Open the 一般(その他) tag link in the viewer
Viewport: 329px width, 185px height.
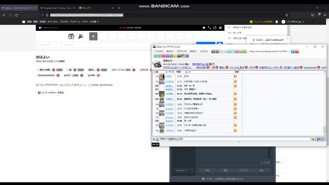200,67
